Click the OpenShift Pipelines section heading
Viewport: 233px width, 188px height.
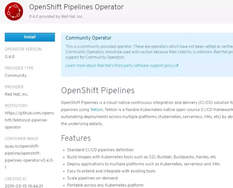click(98, 90)
